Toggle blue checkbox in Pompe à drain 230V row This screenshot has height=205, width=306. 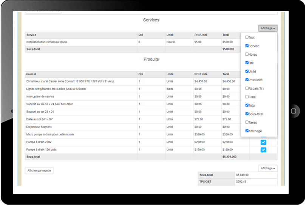(x=263, y=142)
